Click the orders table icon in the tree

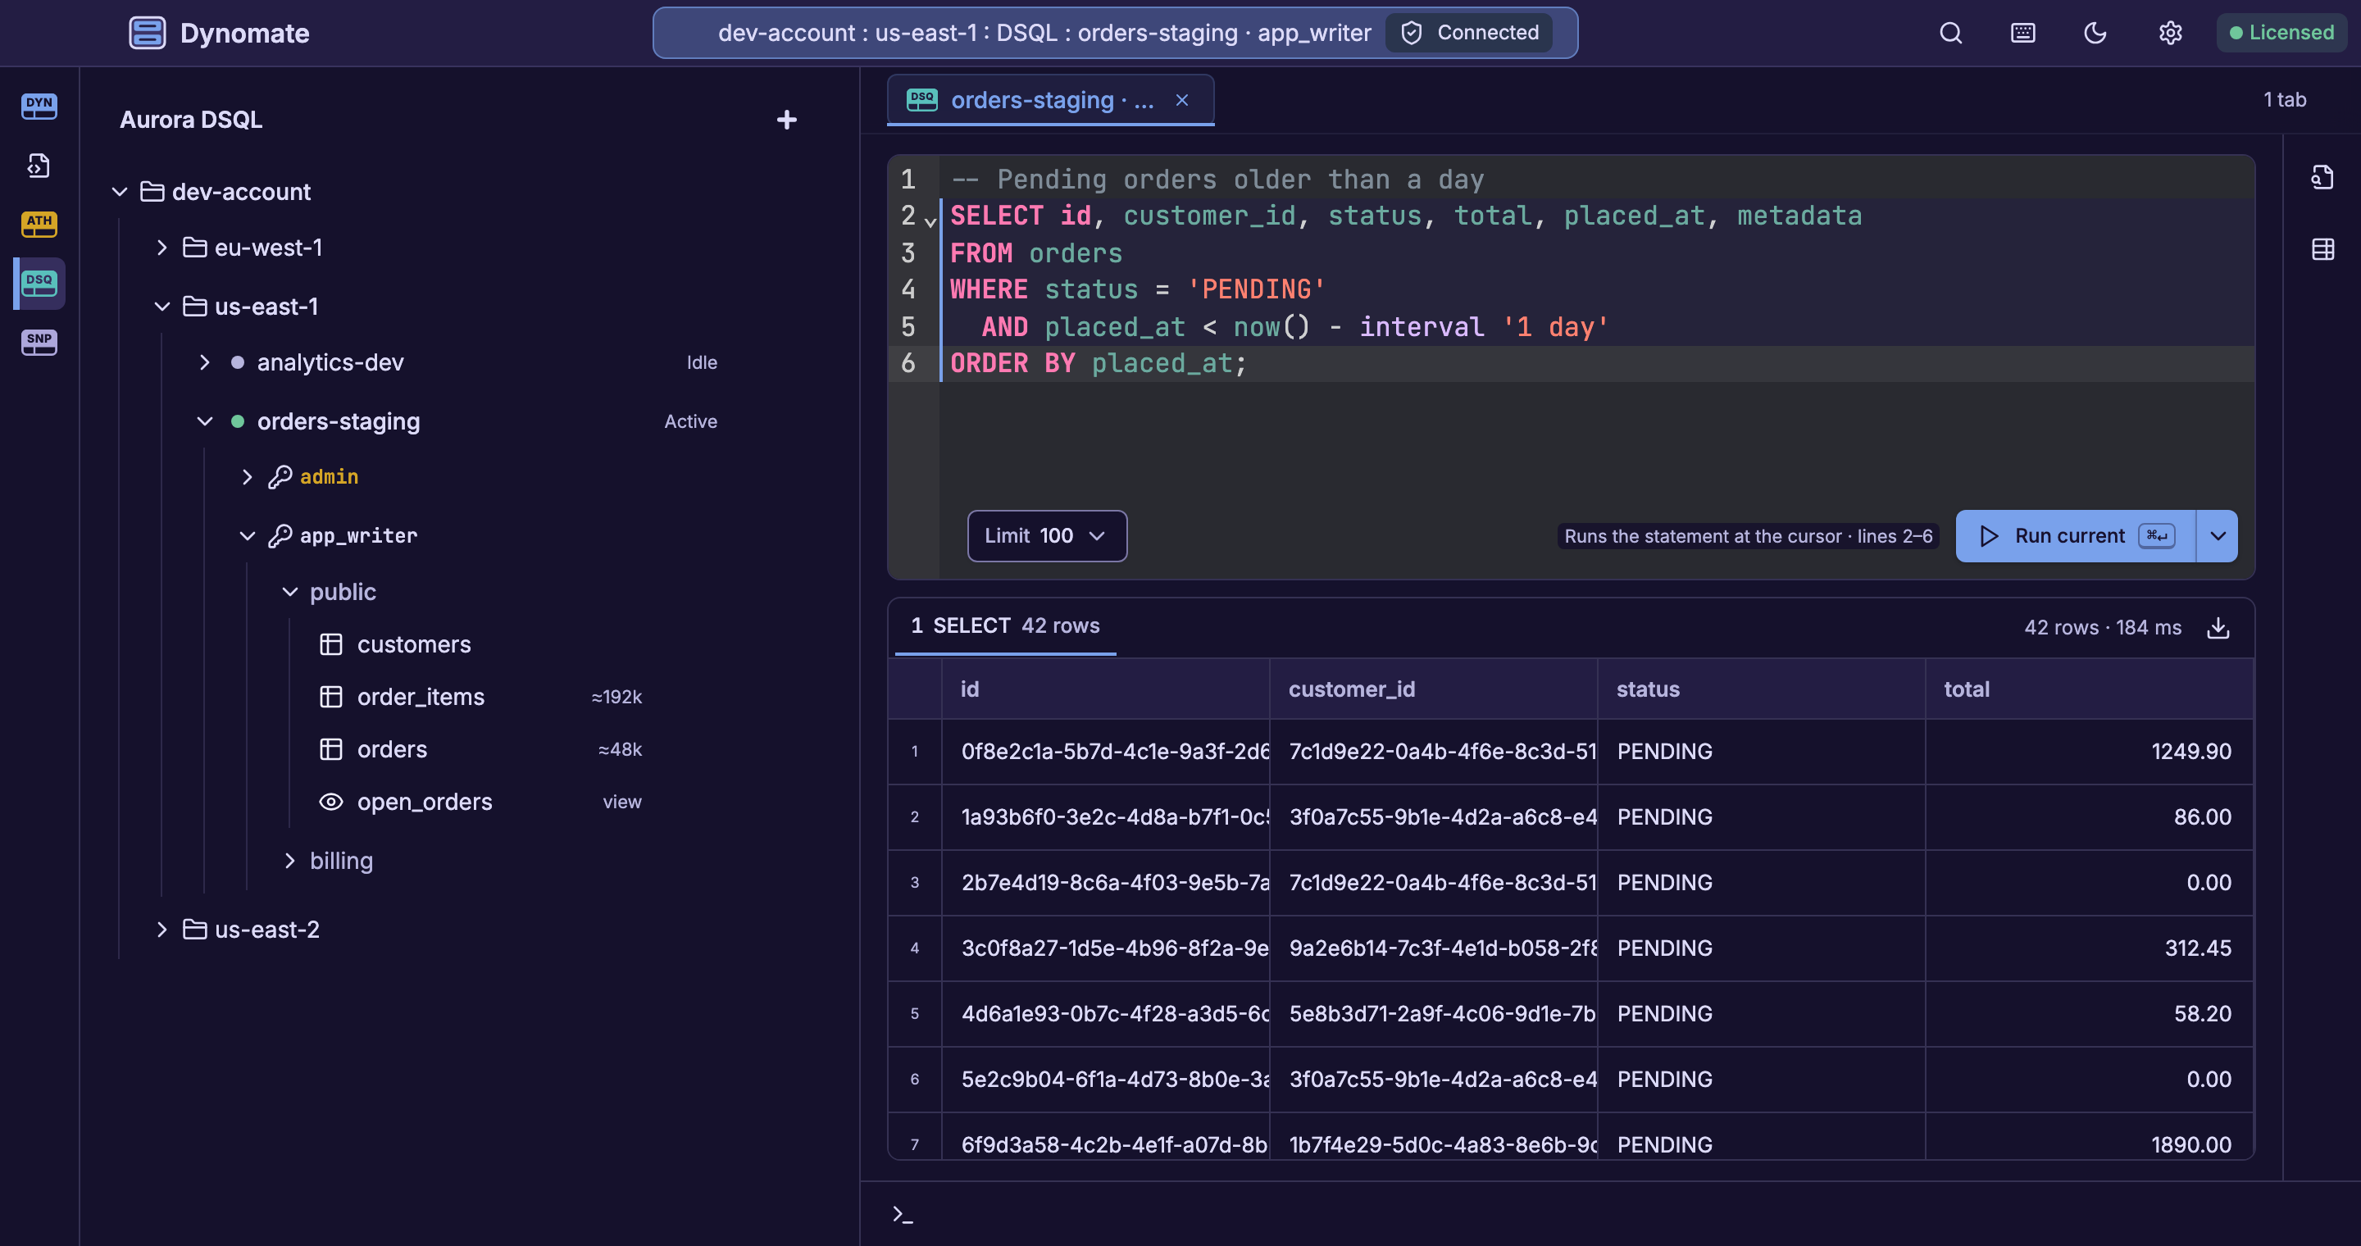tap(331, 749)
